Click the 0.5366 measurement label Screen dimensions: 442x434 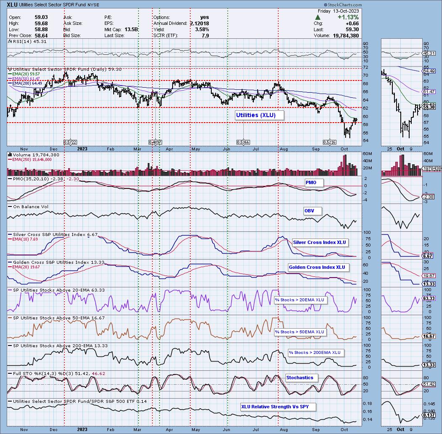(243, 142)
